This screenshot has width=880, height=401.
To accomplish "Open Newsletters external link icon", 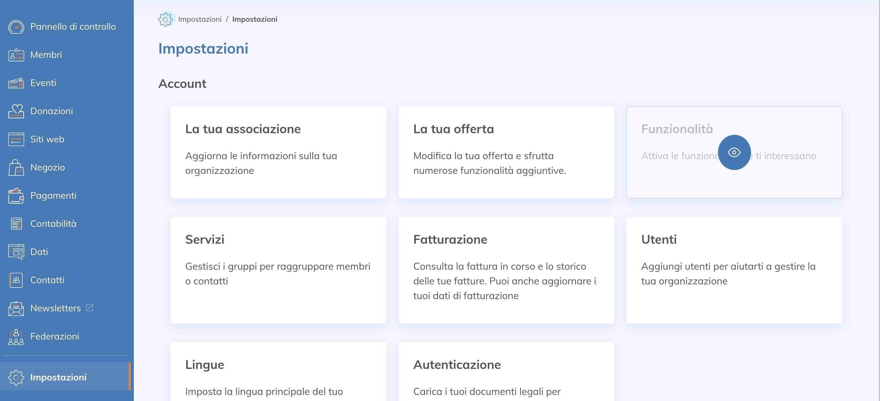I will pyautogui.click(x=89, y=308).
